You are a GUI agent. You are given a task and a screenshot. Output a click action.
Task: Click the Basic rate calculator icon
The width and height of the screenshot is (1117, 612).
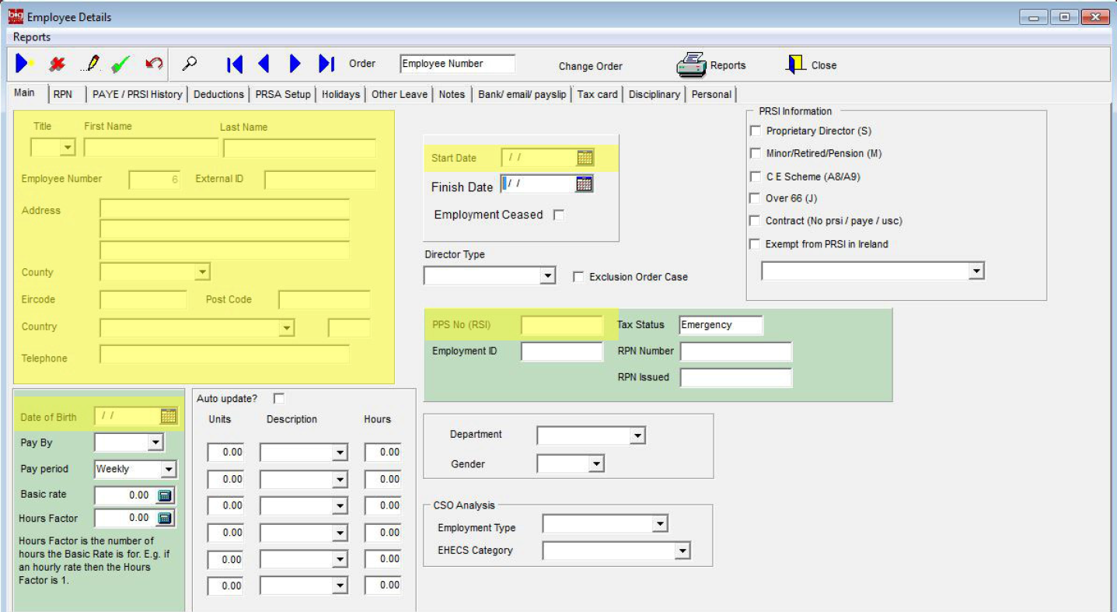(165, 495)
